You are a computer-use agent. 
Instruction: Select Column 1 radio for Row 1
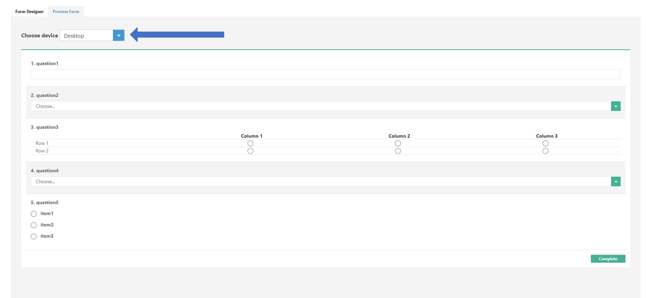250,143
